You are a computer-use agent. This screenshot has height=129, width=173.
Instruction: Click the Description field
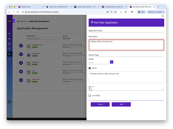pyautogui.click(x=126, y=36)
